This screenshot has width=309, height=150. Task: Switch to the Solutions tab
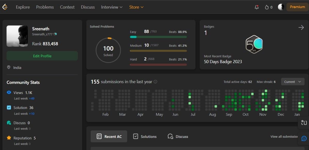(145, 137)
